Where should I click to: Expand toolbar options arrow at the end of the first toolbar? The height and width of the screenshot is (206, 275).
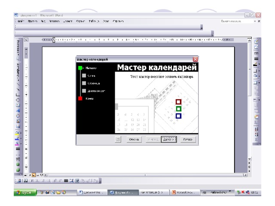(x=202, y=27)
